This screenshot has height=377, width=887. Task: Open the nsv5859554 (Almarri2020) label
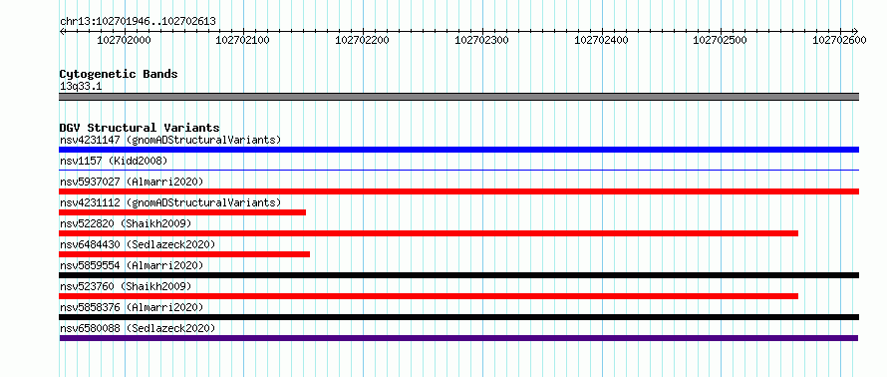click(x=132, y=265)
